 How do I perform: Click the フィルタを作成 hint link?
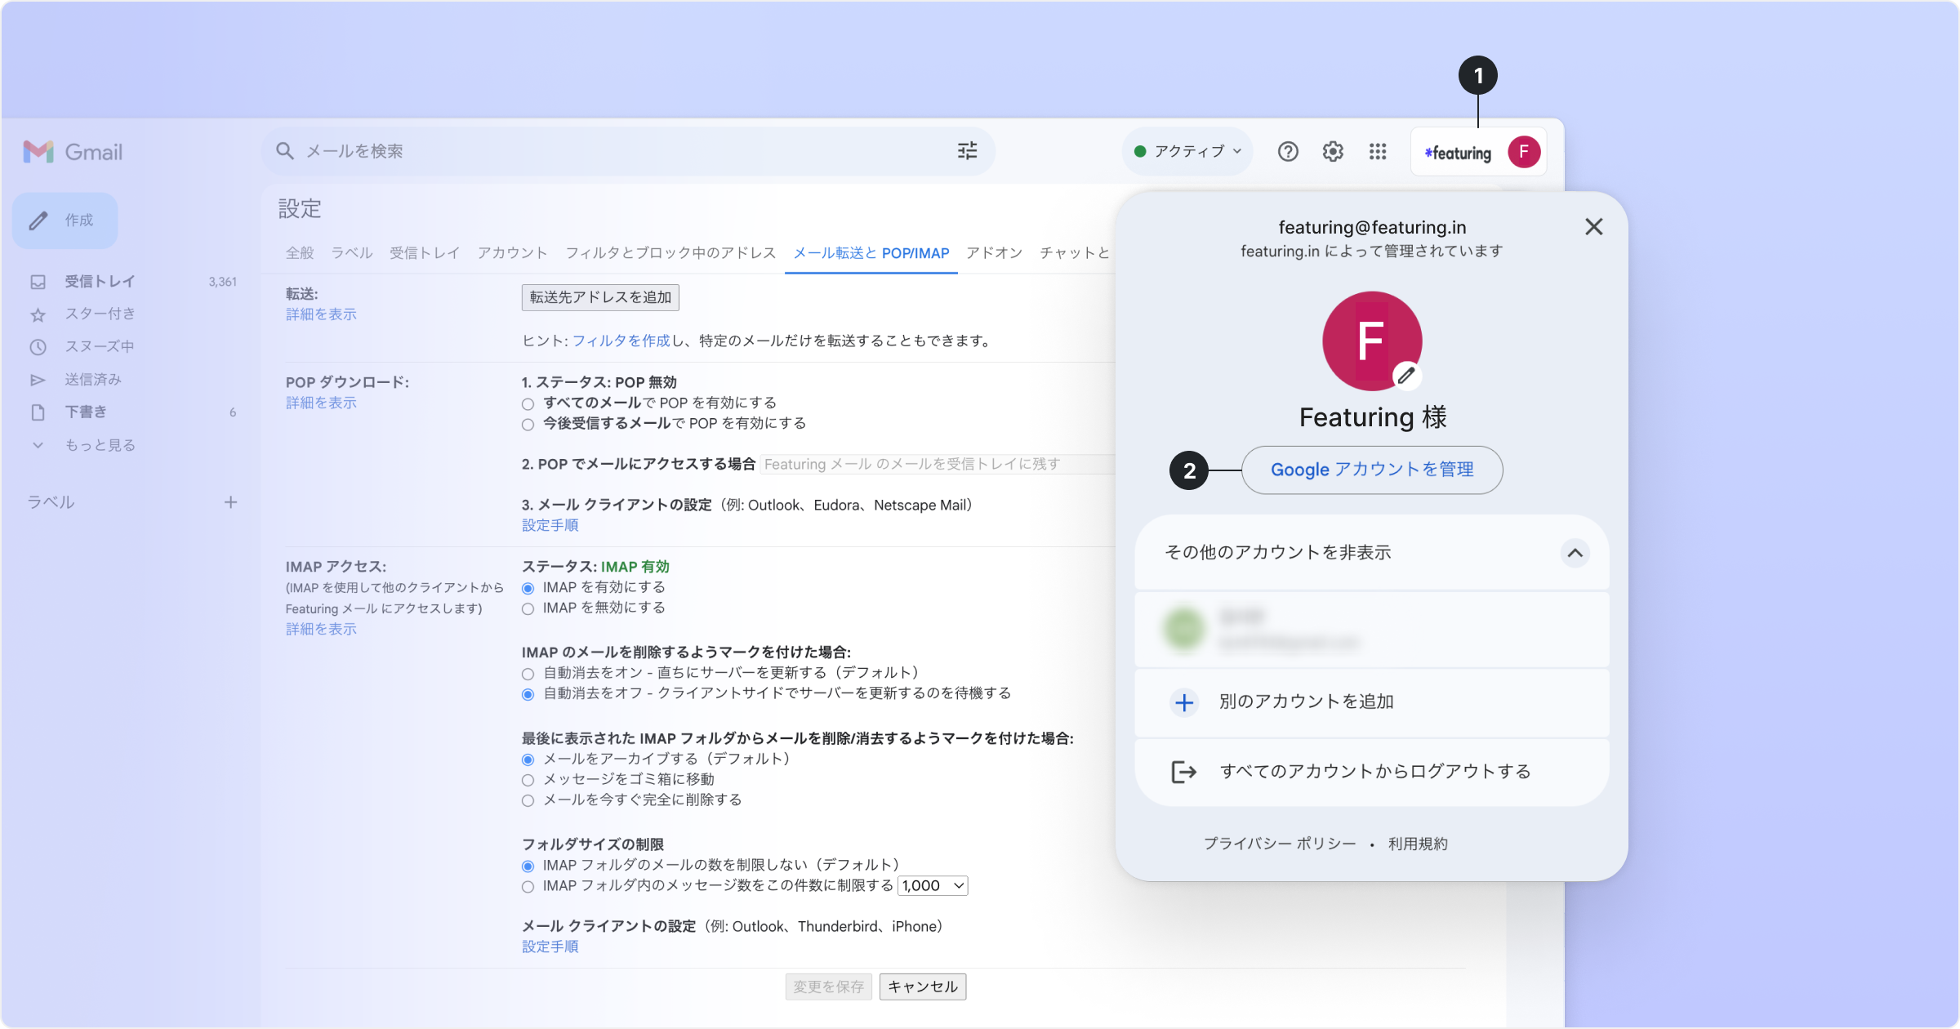(x=621, y=341)
